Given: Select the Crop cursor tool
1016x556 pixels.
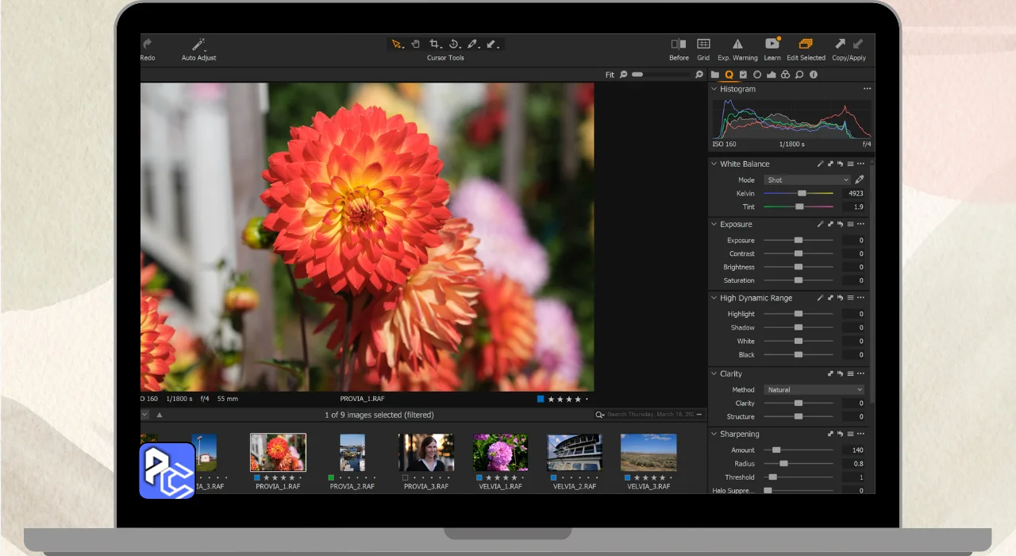Looking at the screenshot, I should [x=435, y=44].
